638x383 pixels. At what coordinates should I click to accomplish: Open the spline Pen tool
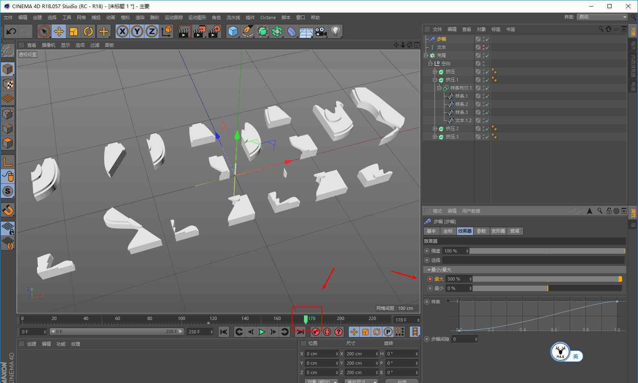point(247,31)
